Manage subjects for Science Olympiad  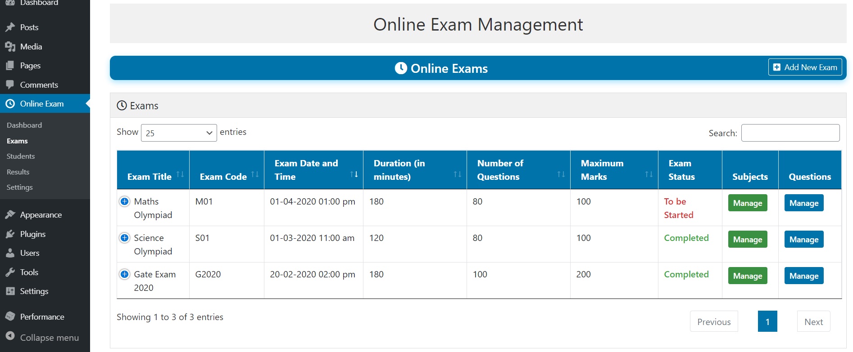[748, 240]
